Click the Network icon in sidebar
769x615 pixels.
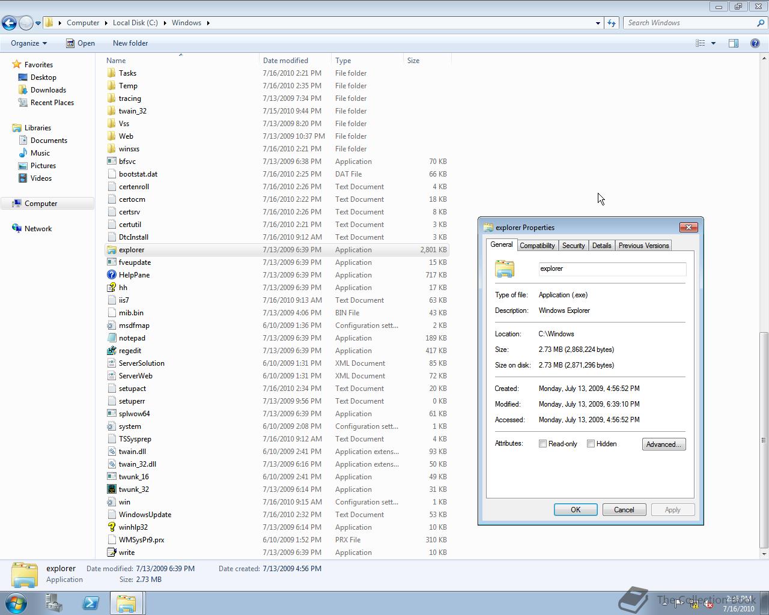point(17,229)
